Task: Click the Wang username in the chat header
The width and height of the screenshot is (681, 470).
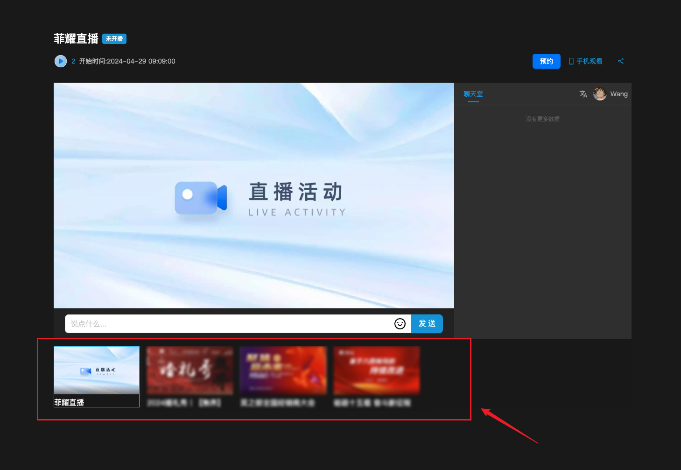Action: (619, 94)
